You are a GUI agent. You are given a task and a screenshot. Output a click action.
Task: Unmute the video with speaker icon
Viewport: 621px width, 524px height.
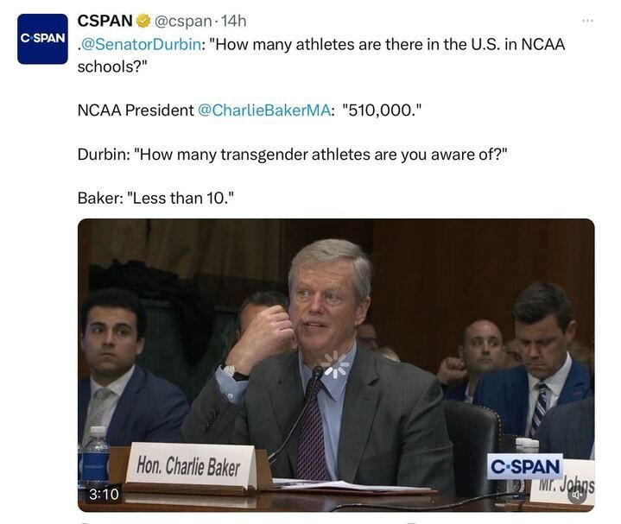pos(578,495)
